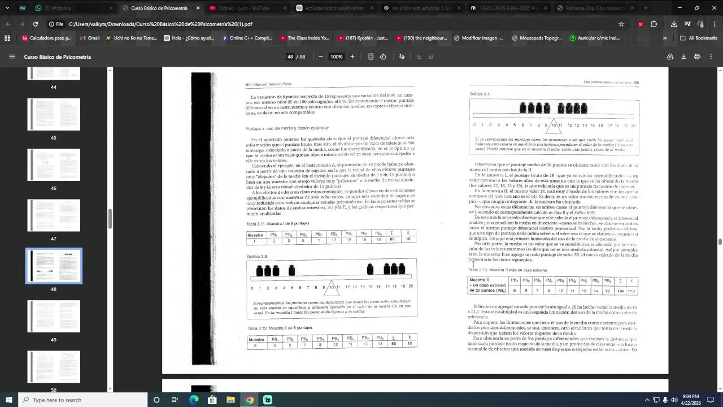
Task: Open the taskbar clock 9:04 PM
Action: 690,400
